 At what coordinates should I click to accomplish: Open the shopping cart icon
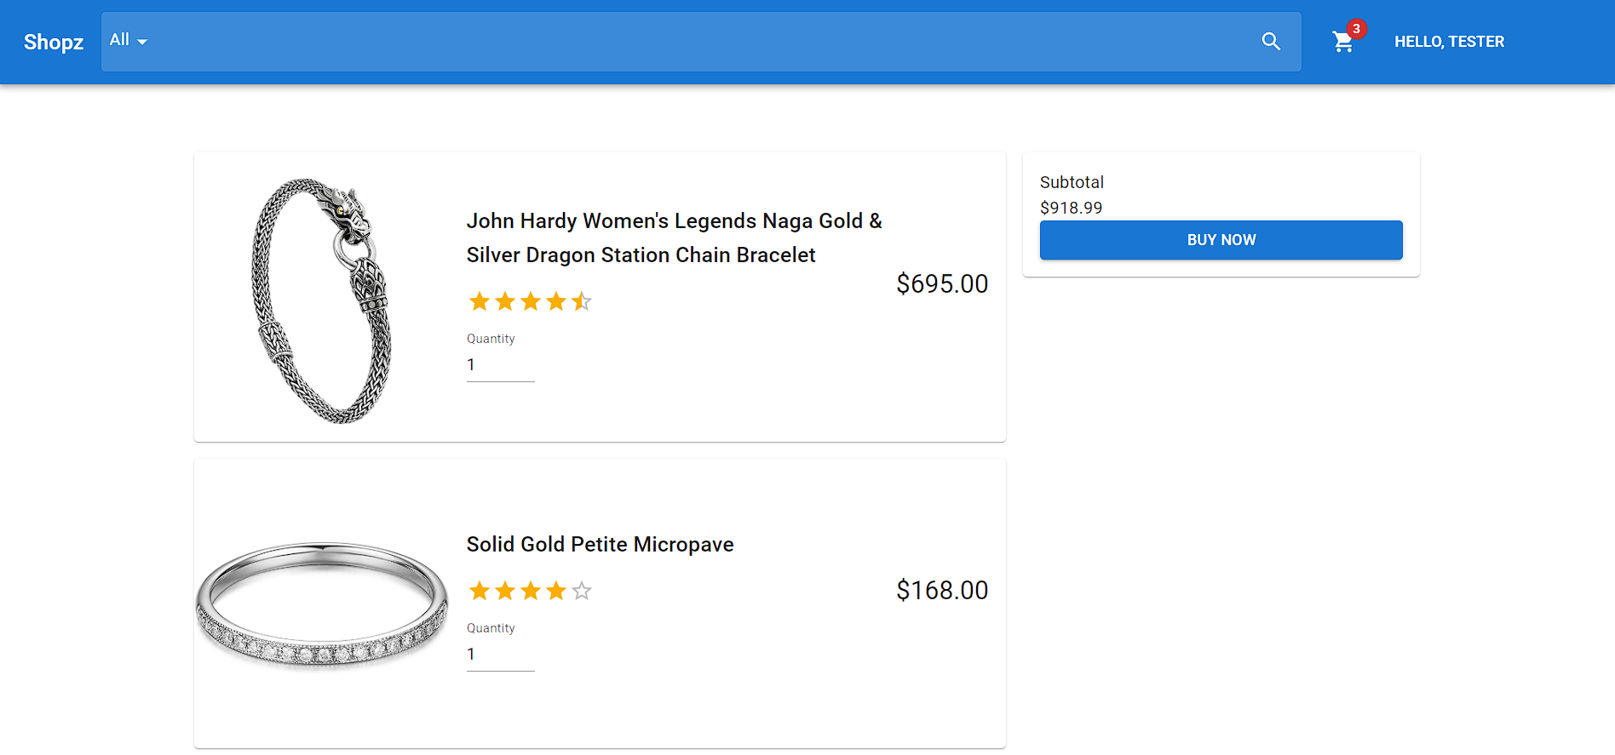pos(1343,42)
